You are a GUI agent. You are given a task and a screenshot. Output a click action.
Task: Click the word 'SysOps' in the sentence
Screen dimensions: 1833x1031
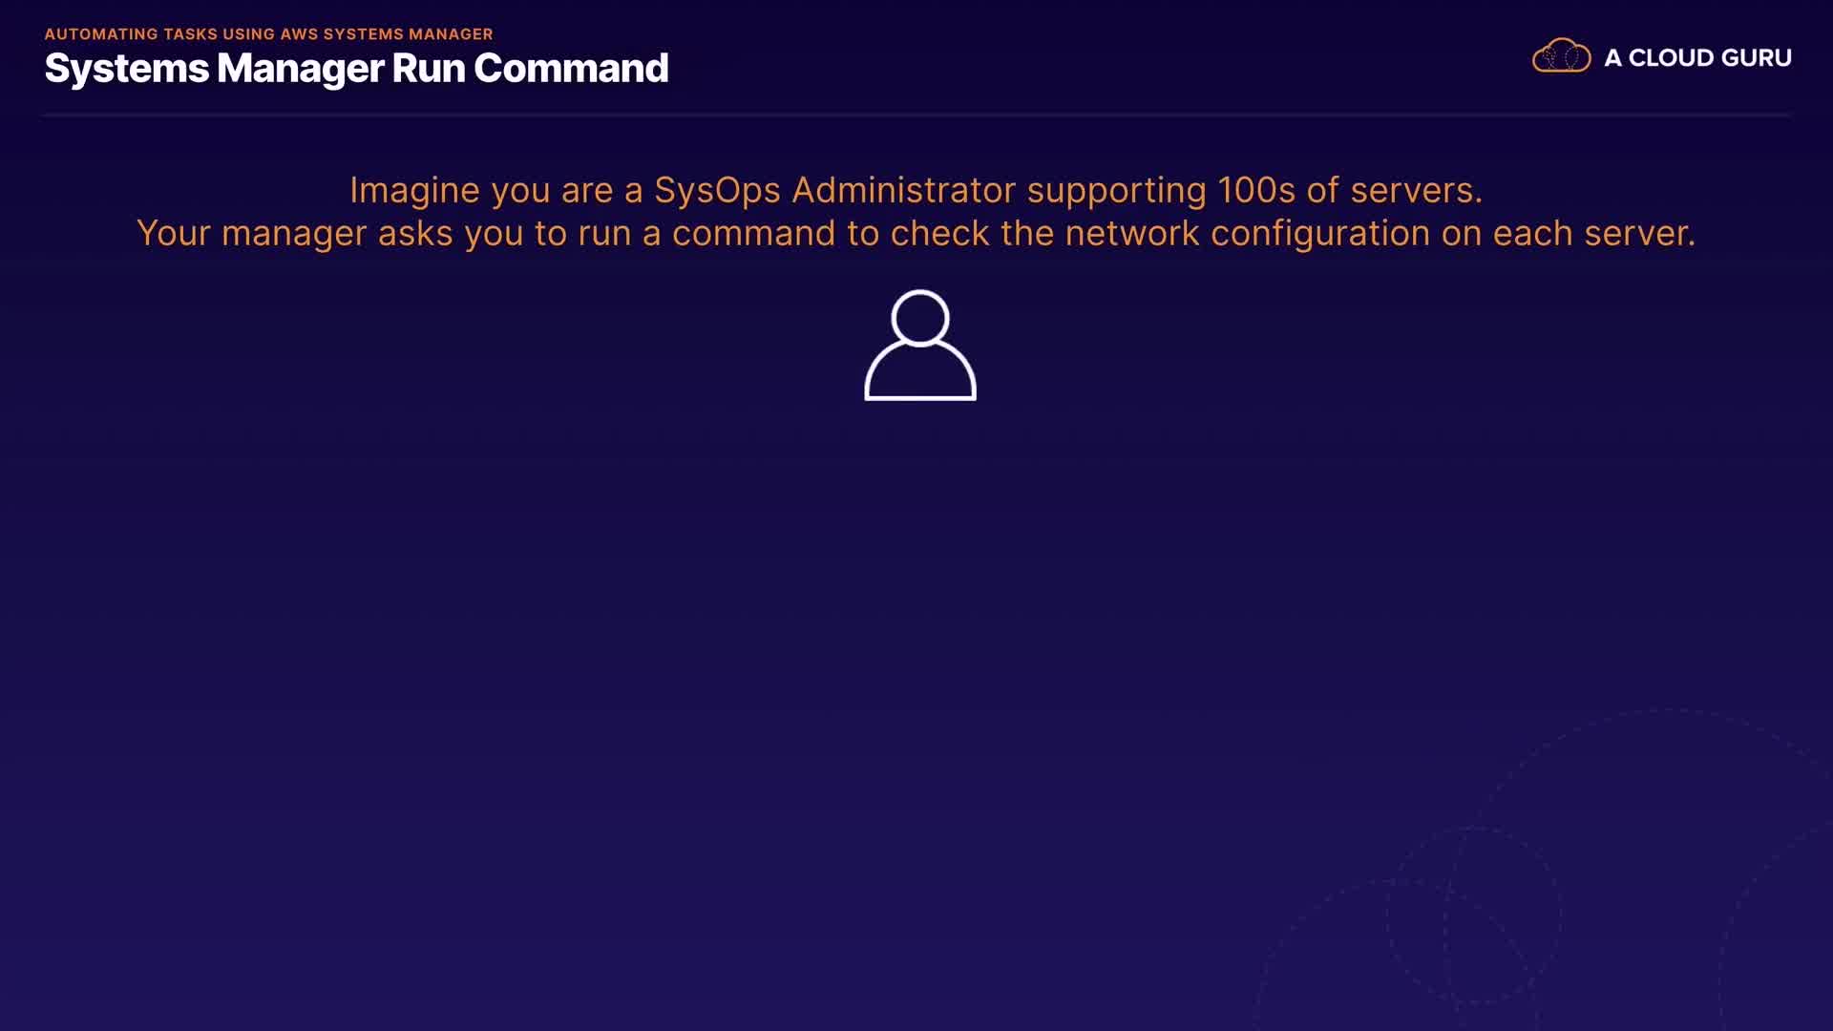(x=717, y=191)
